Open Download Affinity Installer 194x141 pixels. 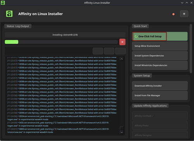pos(160,86)
